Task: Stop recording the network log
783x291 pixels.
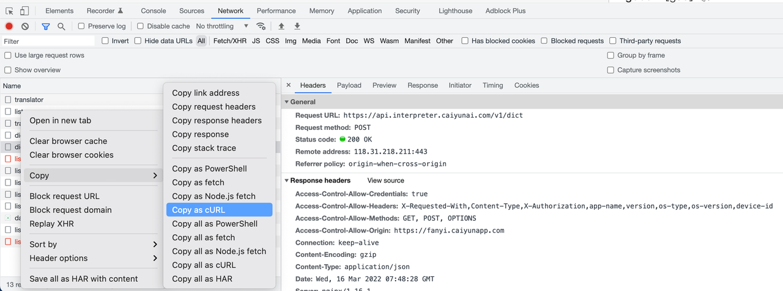Action: [9, 26]
